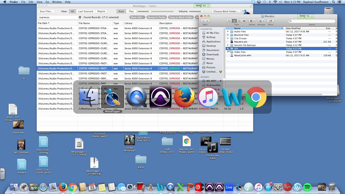Set view filter to Last Scanned
This screenshot has width=345, height=194.
(85, 11)
